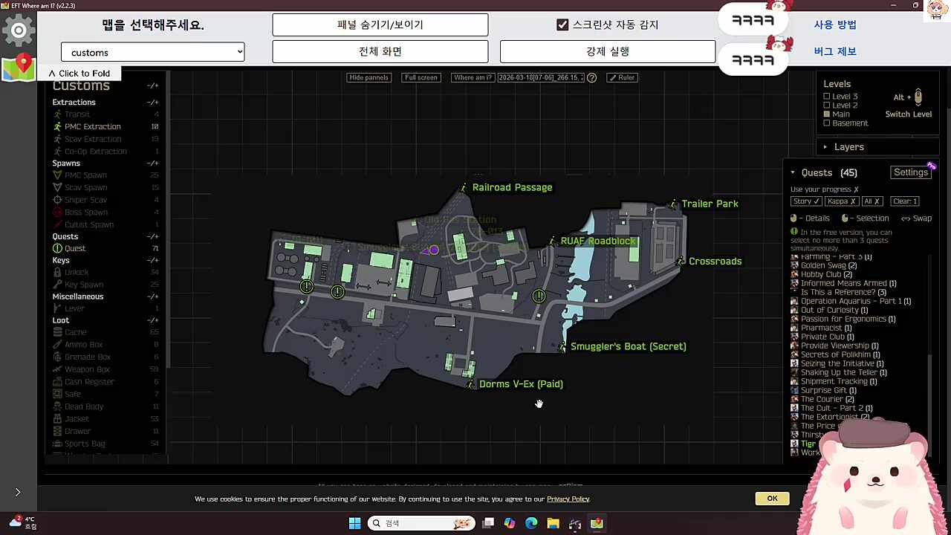This screenshot has width=951, height=535.
Task: Open Windows File Explorer from taskbar
Action: click(x=553, y=523)
